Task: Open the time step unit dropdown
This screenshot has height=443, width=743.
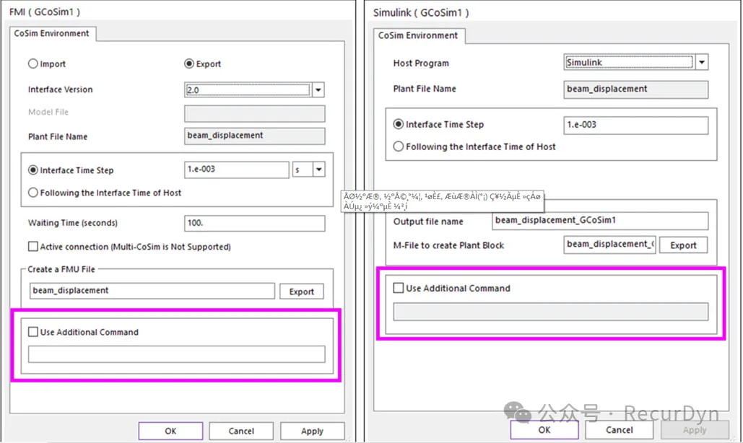Action: coord(318,170)
